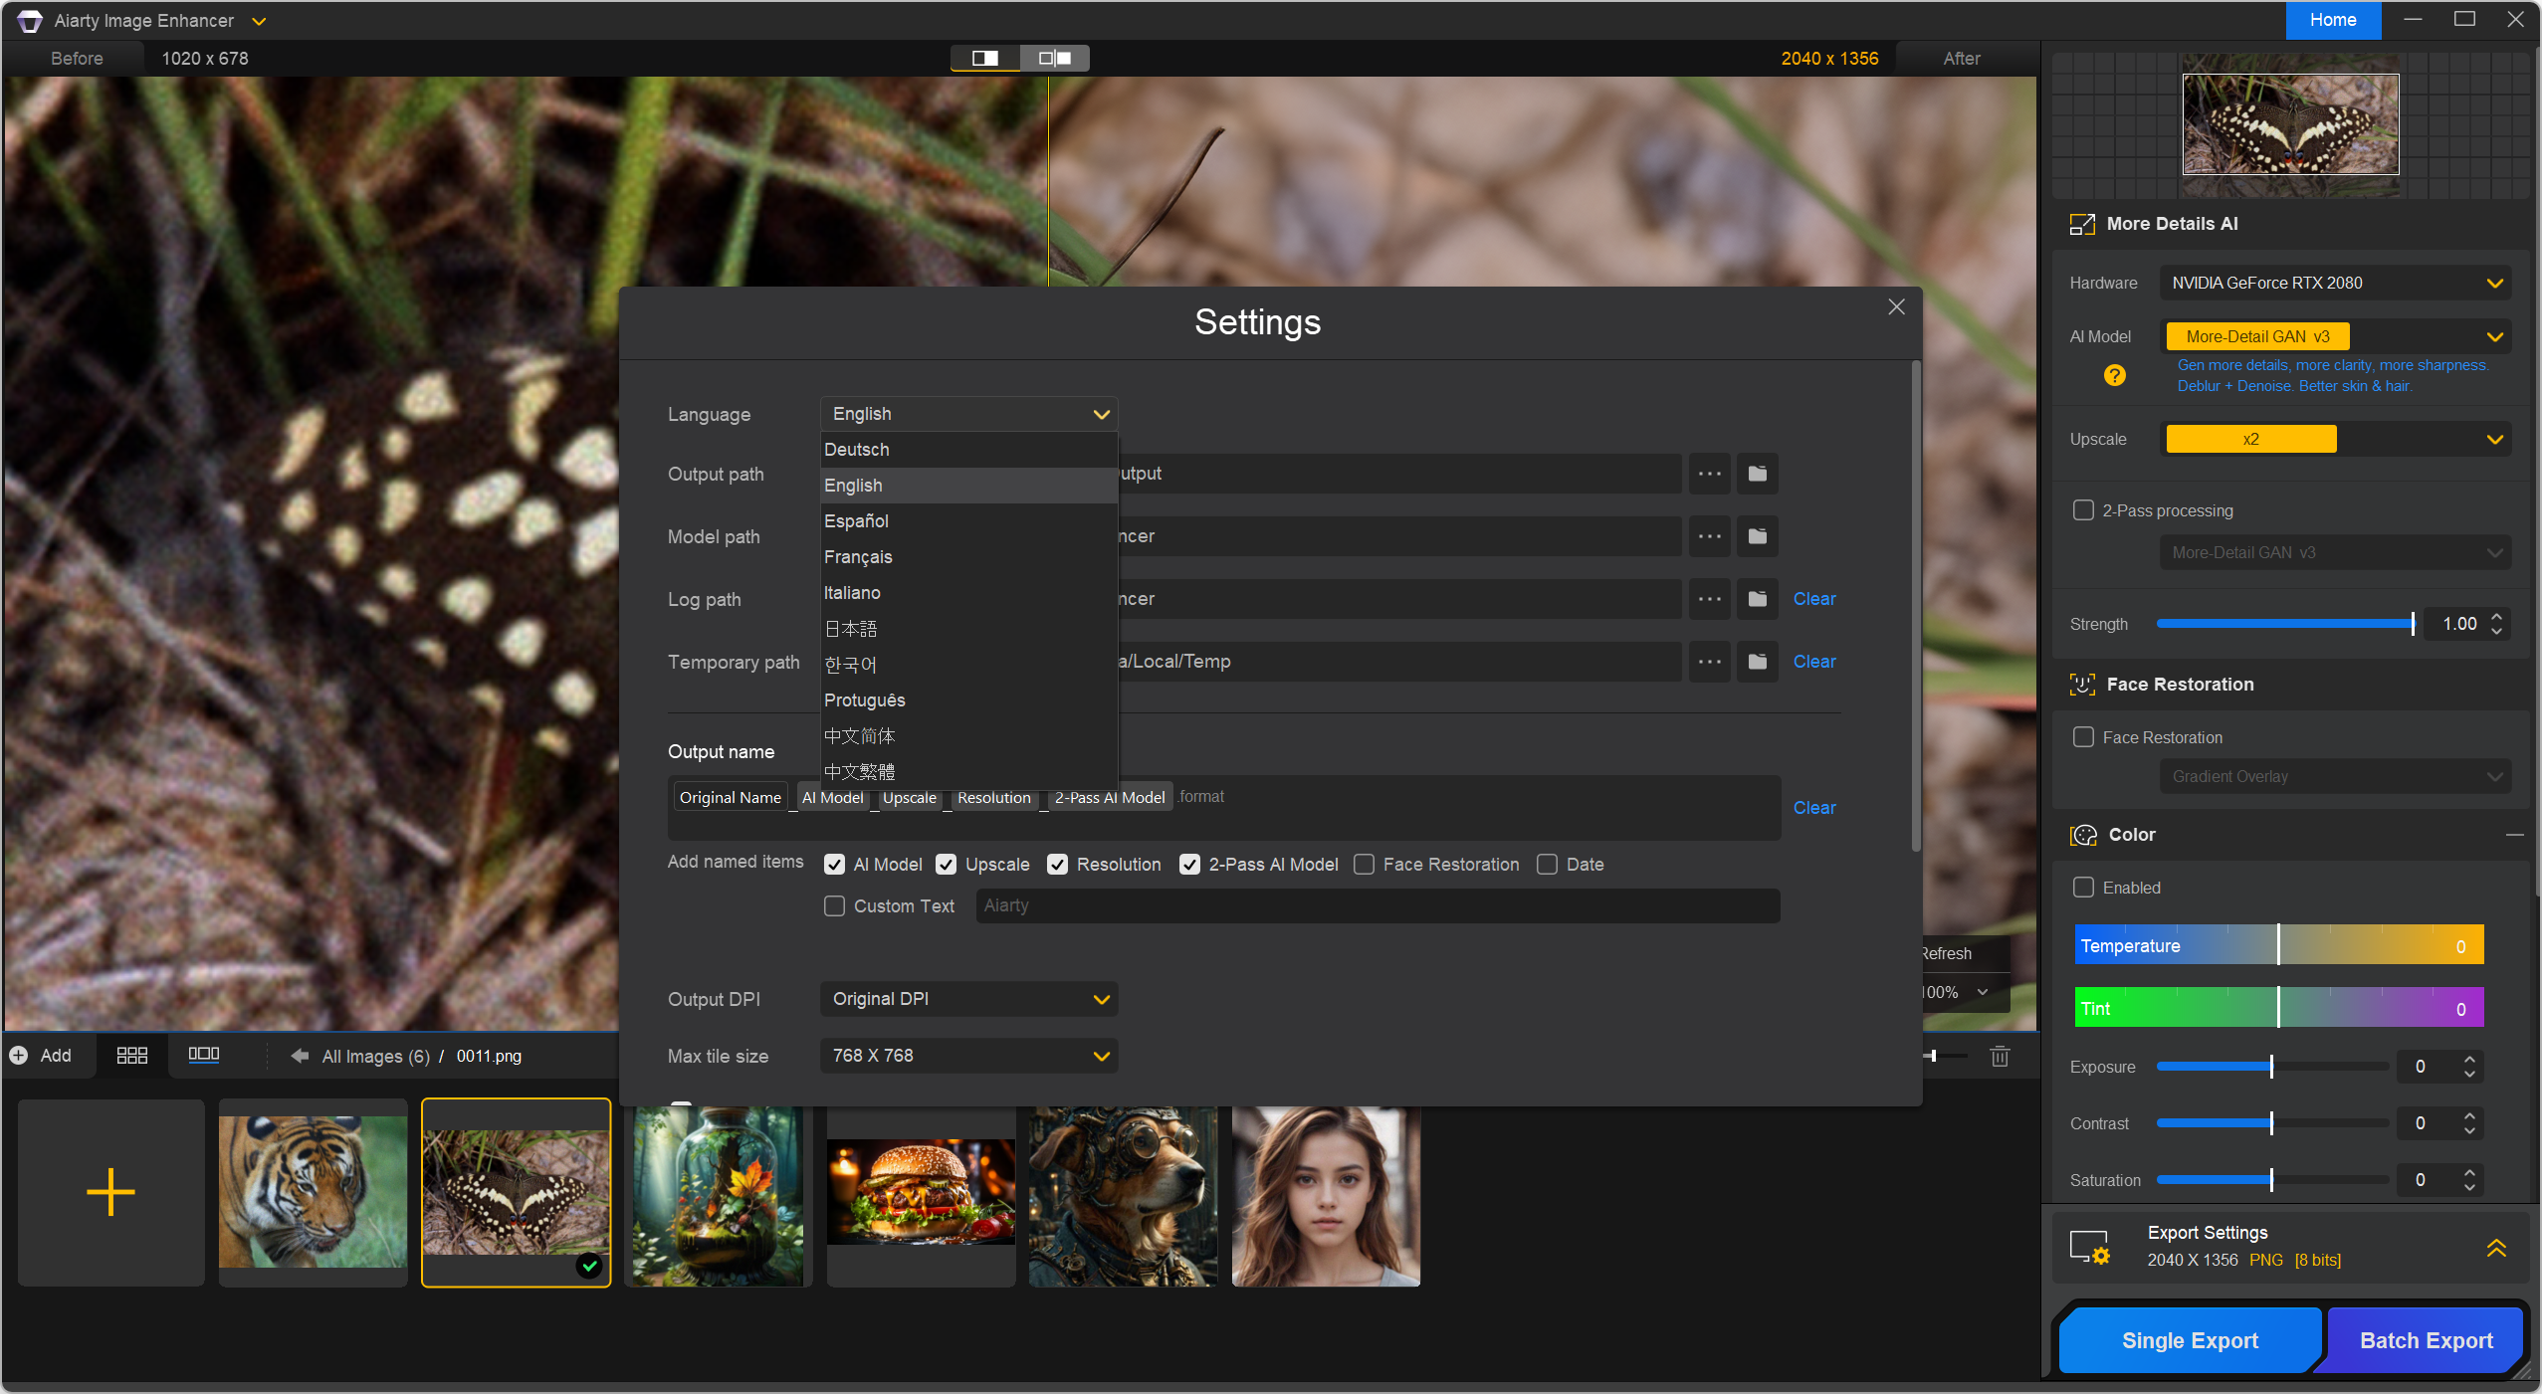
Task: Uncheck Resolution named item checkbox
Action: point(1057,865)
